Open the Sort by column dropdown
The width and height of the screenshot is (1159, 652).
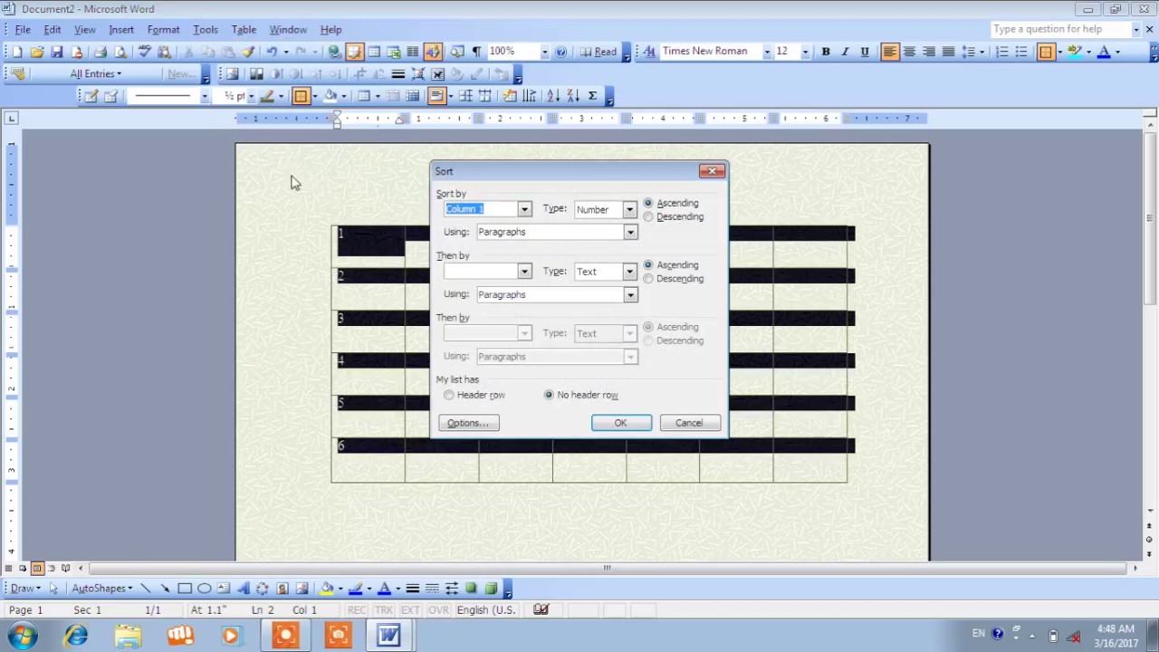pyautogui.click(x=523, y=209)
